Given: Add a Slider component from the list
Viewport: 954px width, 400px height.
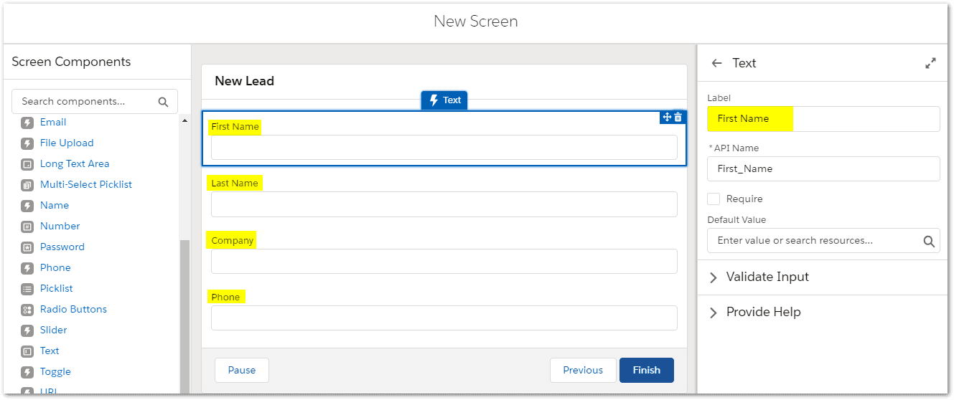Looking at the screenshot, I should [x=53, y=330].
